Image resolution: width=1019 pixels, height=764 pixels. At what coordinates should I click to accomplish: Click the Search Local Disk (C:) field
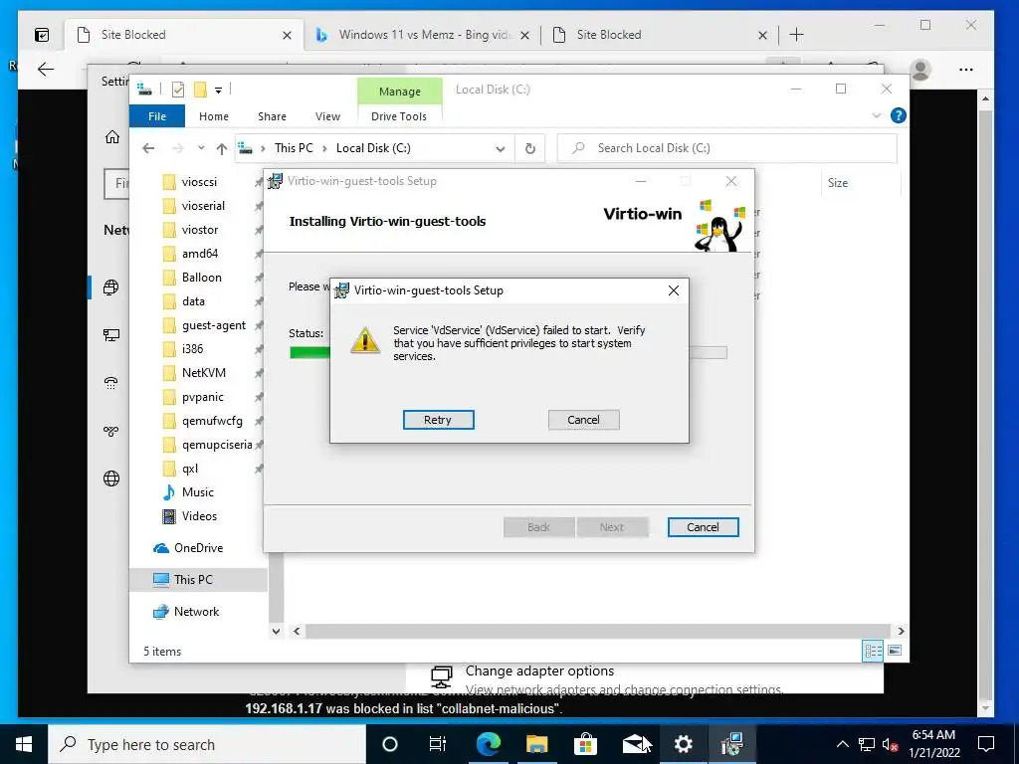click(x=727, y=148)
